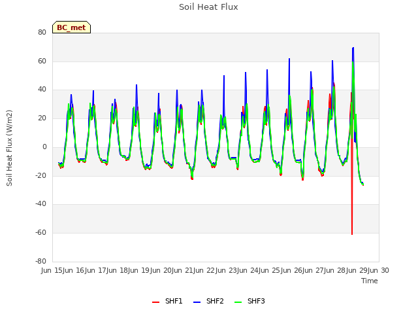Click the 80 y-axis tick label
The height and width of the screenshot is (314, 418).
[x=42, y=32]
